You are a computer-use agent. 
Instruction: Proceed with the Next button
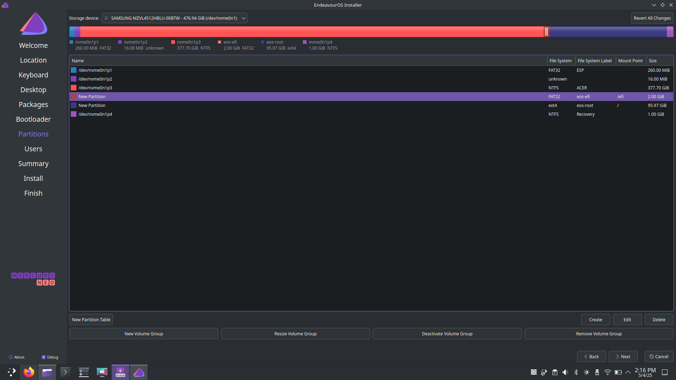point(623,356)
